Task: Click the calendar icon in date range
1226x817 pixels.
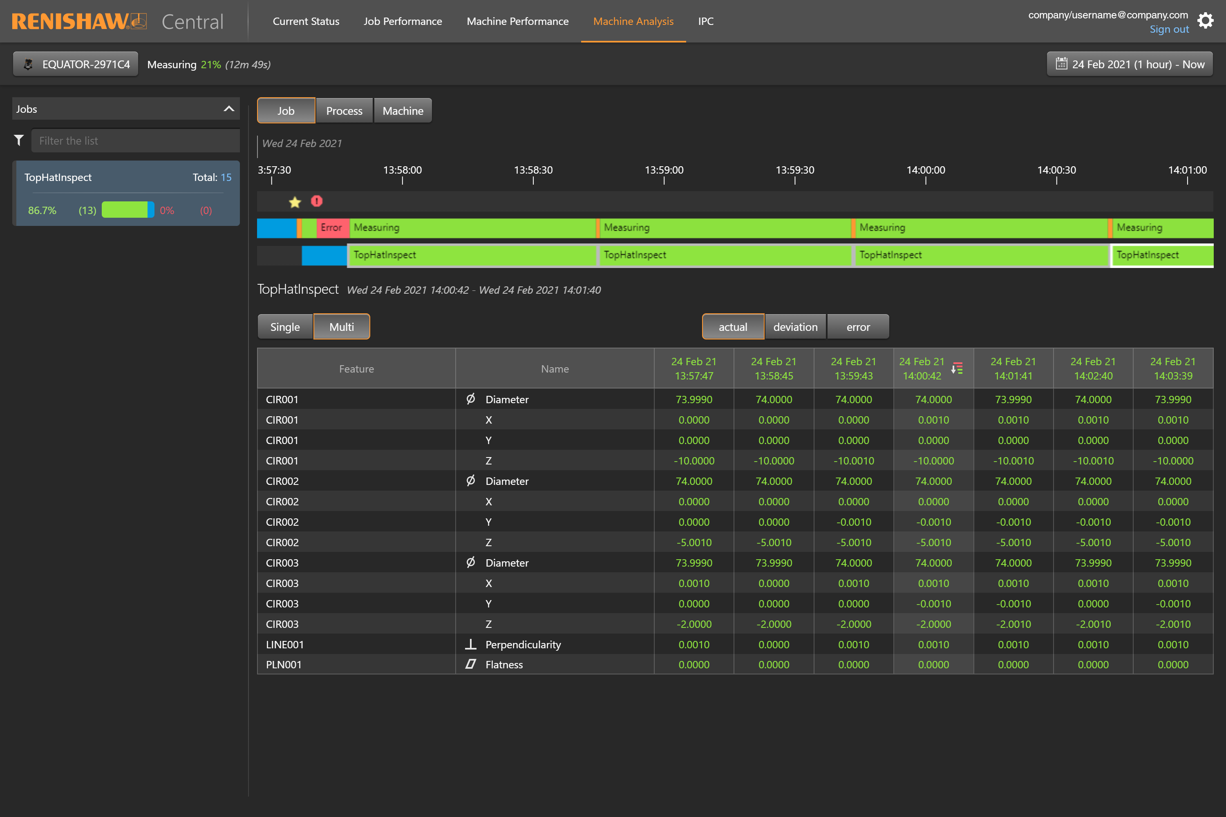Action: pyautogui.click(x=1061, y=64)
